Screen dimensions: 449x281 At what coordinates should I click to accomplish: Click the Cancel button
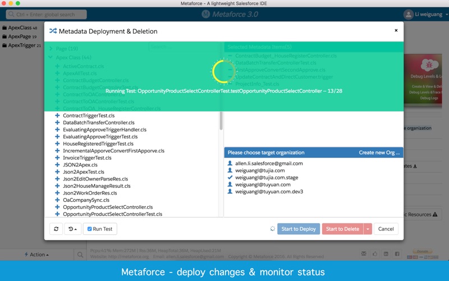pyautogui.click(x=386, y=229)
